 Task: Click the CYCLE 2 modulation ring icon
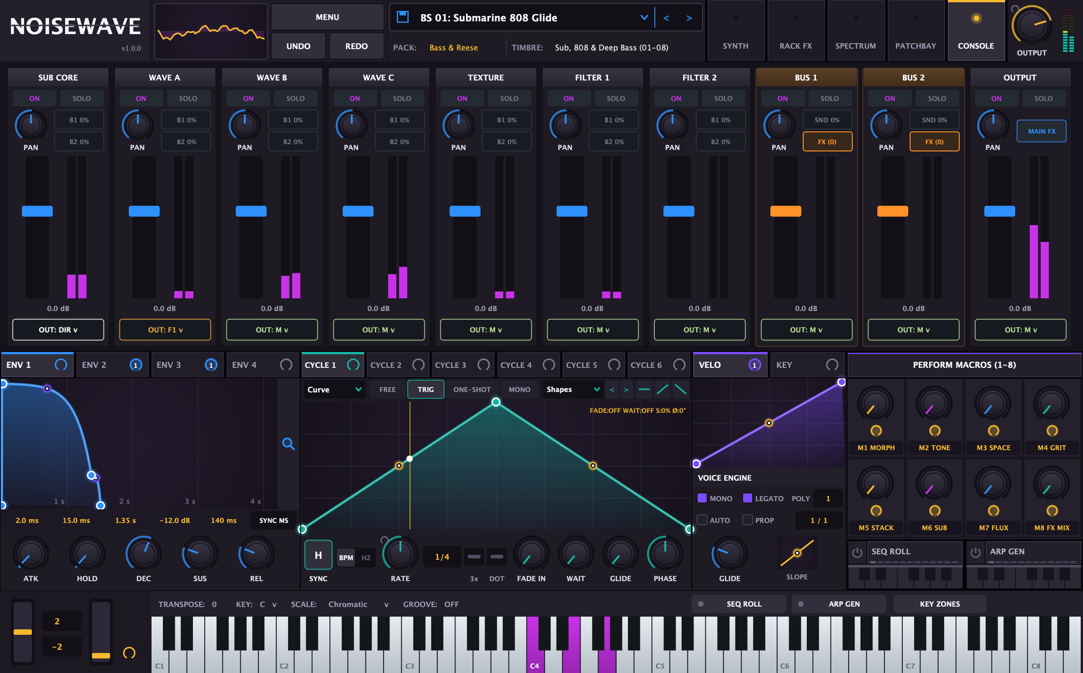[418, 365]
